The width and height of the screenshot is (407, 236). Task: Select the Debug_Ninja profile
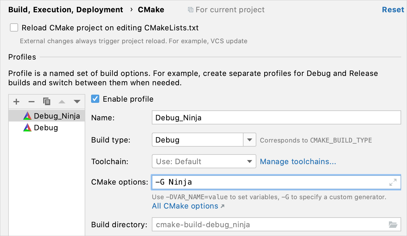pos(57,116)
